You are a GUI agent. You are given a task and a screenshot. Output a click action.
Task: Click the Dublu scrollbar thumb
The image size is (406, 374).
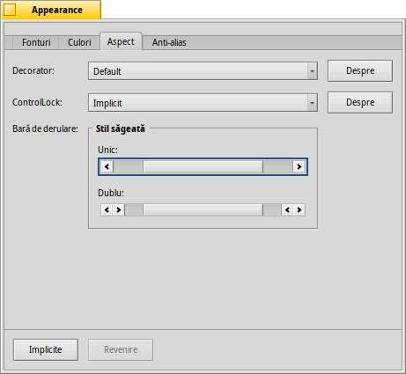click(x=203, y=210)
